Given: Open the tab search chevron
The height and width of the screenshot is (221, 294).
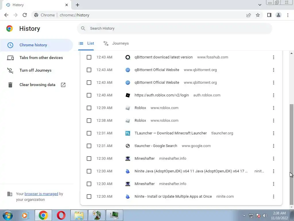Looking at the screenshot, I should point(260,5).
